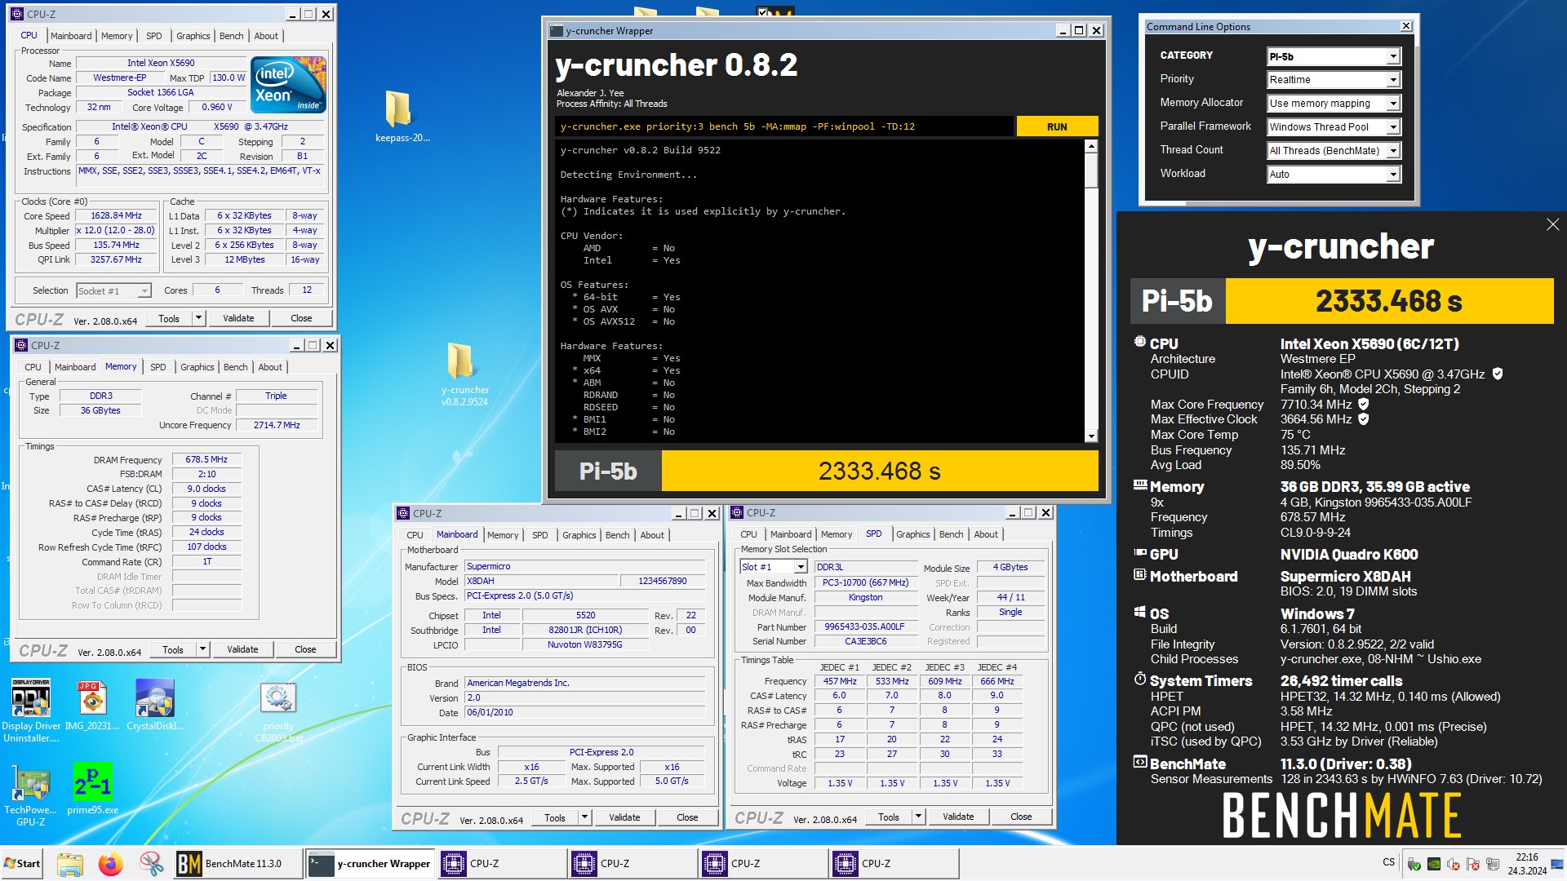
Task: Expand Tools arrow in CPU-Z Mainboard window
Action: 584,817
